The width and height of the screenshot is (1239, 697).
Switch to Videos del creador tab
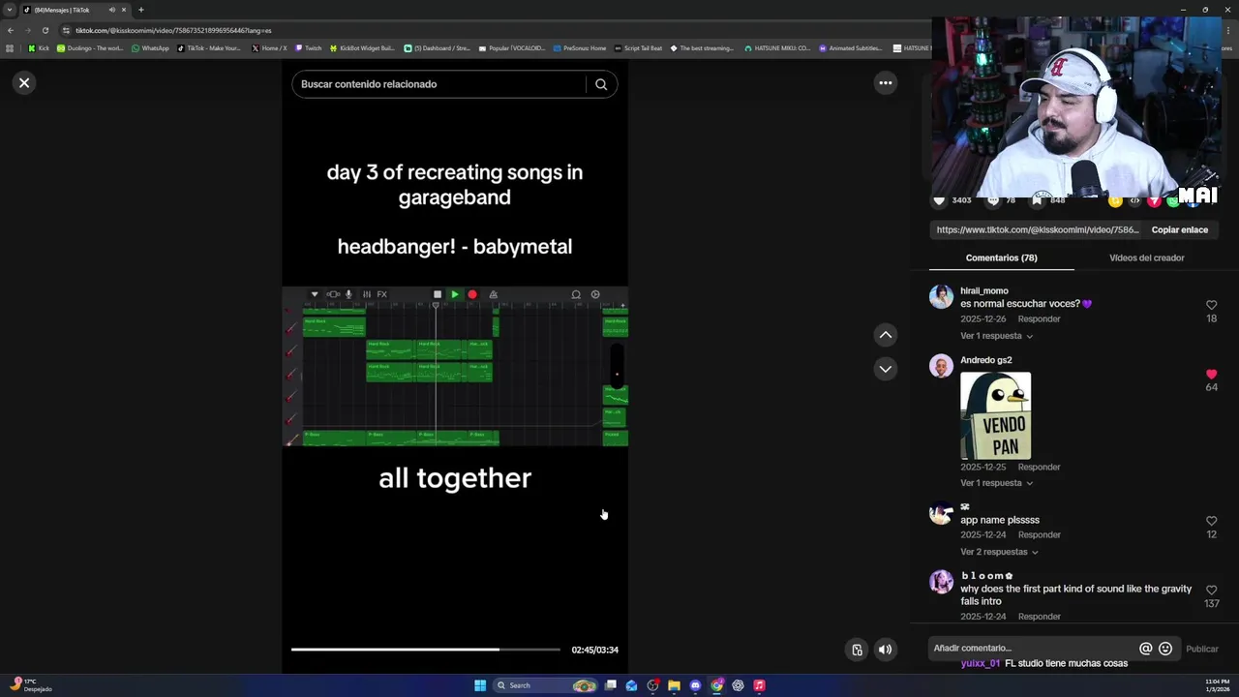click(1146, 258)
